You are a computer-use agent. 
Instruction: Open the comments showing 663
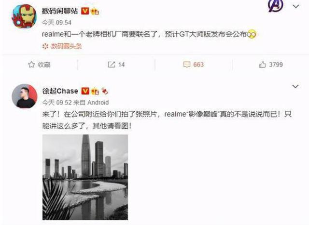click(x=193, y=65)
